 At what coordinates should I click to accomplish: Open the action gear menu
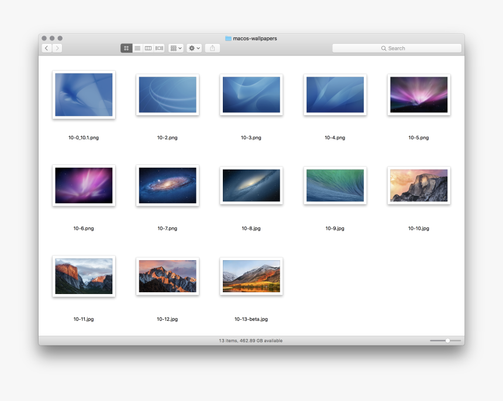click(x=191, y=48)
